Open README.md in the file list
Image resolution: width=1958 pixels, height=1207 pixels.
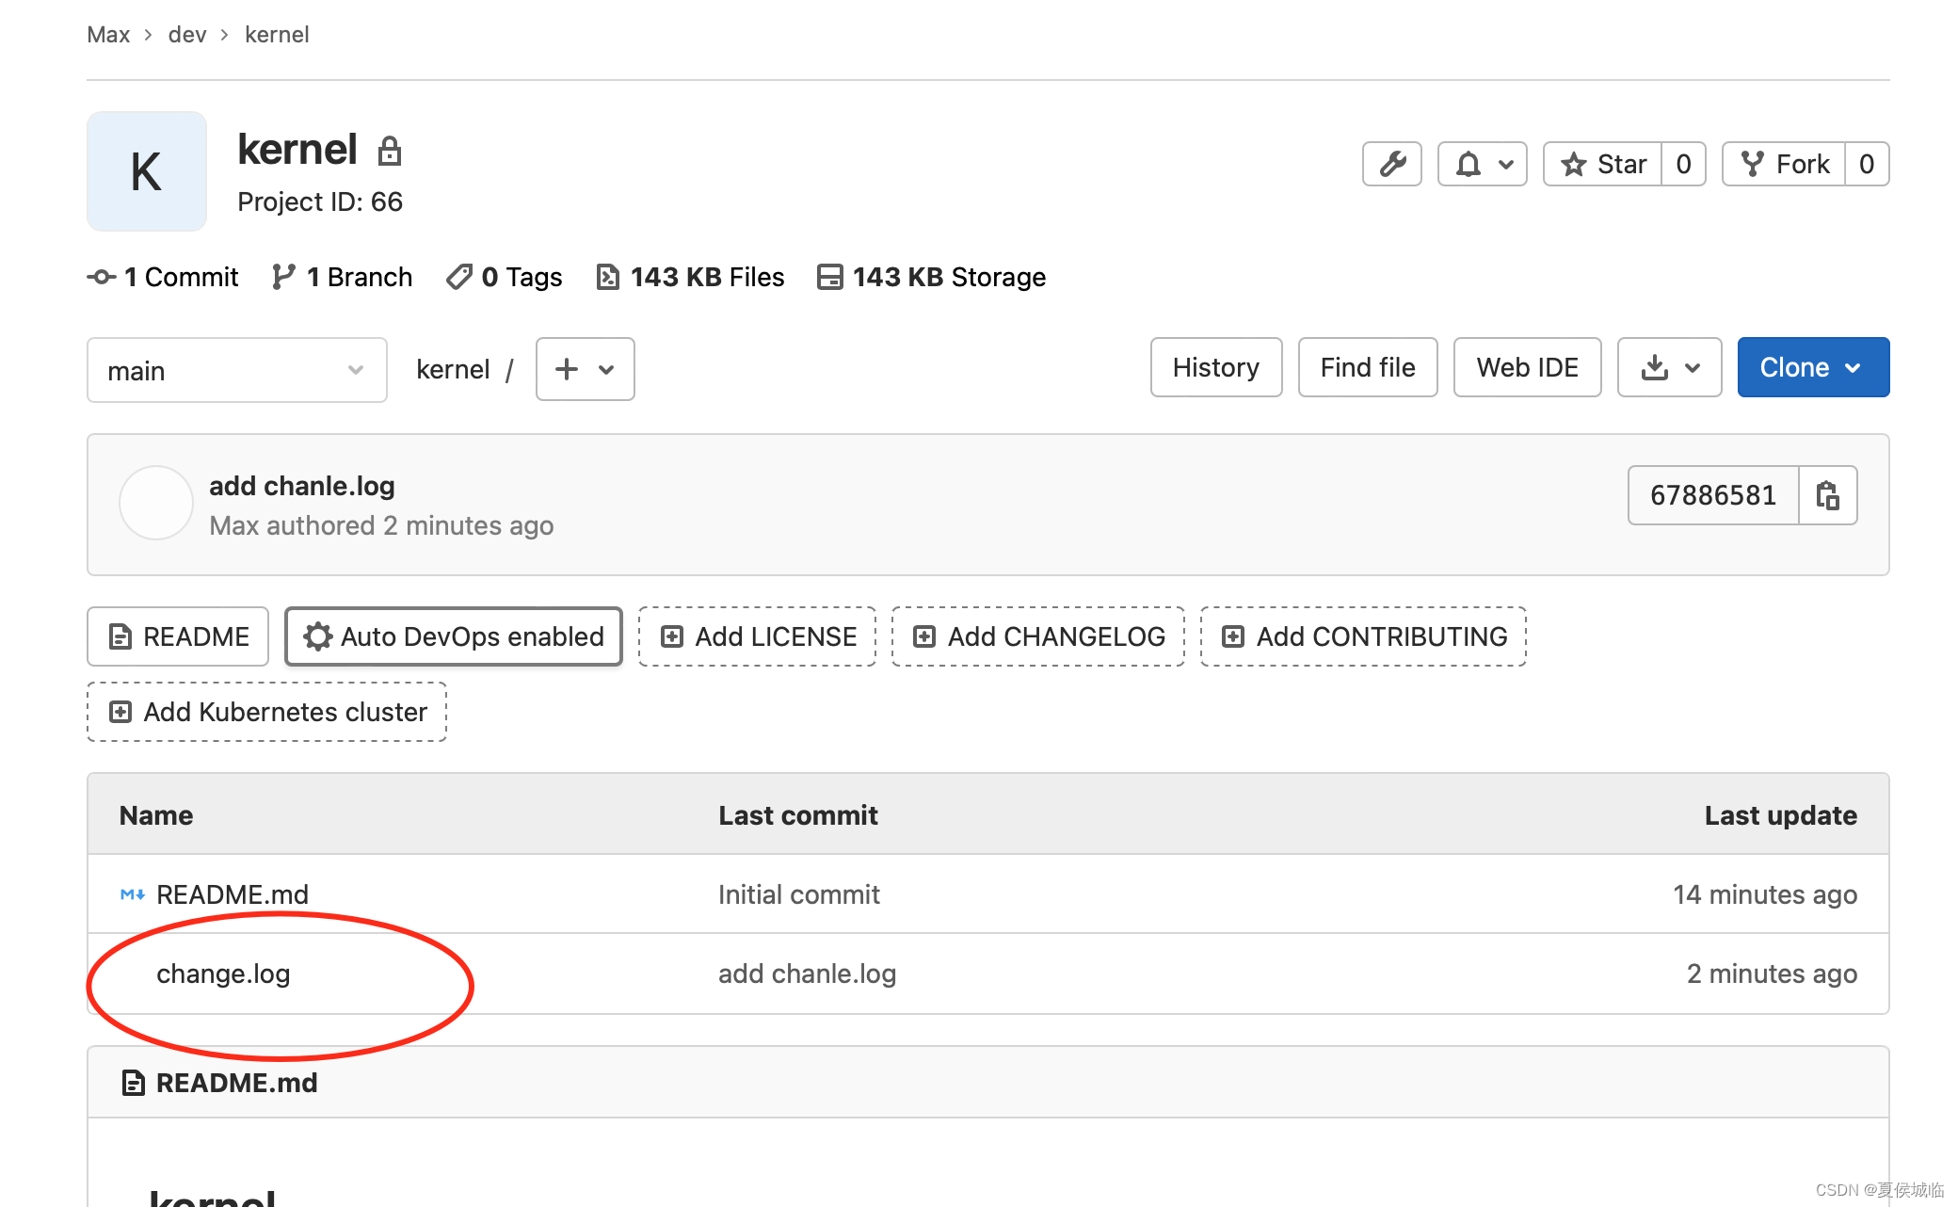coord(233,894)
